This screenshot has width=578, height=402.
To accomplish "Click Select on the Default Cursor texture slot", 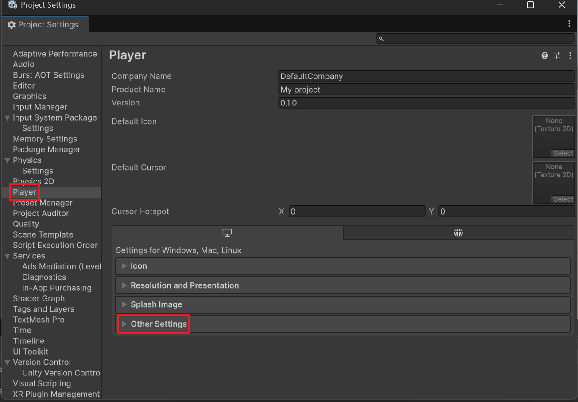I will click(x=562, y=199).
